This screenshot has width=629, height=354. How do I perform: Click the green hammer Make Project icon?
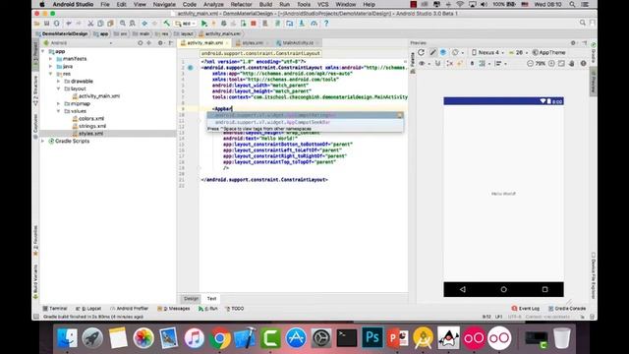[x=166, y=24]
